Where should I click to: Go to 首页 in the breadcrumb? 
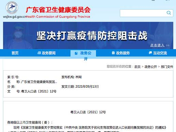(138, 67)
